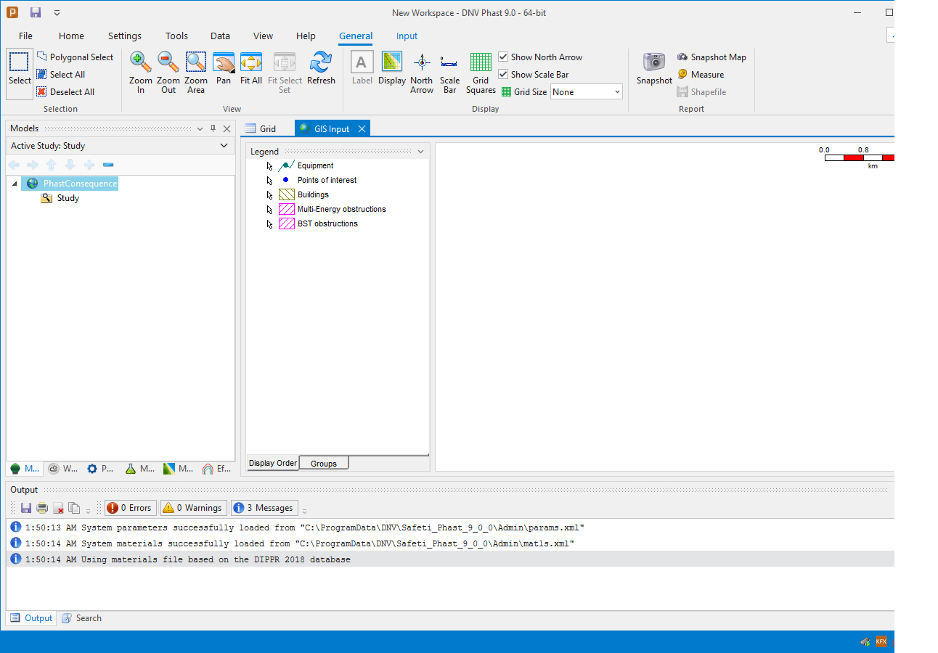Screen dimensions: 938x653
Task: Click the blue minus button in Models toolbar
Action: pos(108,165)
